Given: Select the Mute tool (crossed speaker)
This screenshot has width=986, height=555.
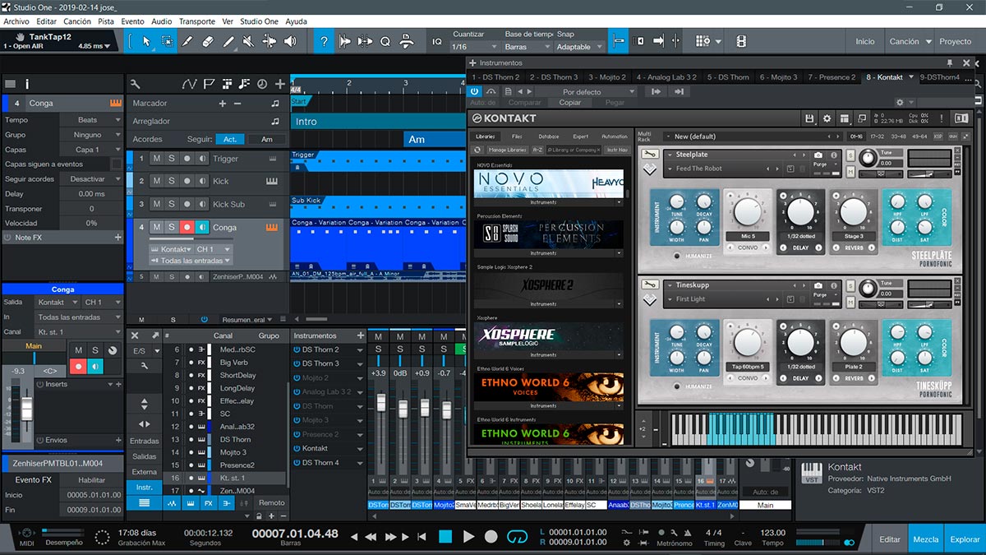Looking at the screenshot, I should 250,40.
